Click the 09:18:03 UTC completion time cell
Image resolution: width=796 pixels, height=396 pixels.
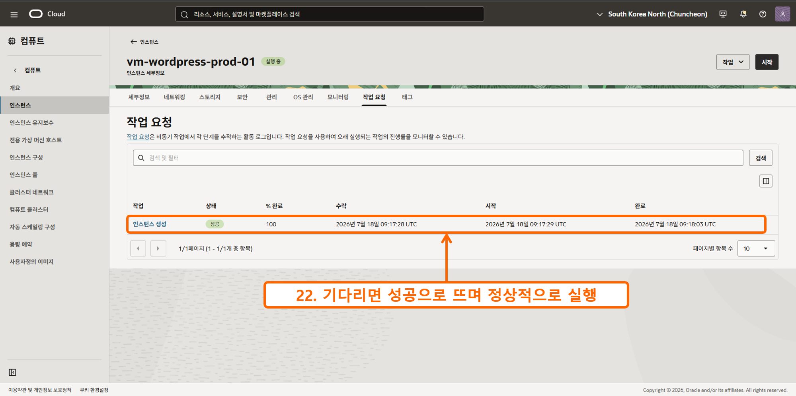(x=675, y=224)
